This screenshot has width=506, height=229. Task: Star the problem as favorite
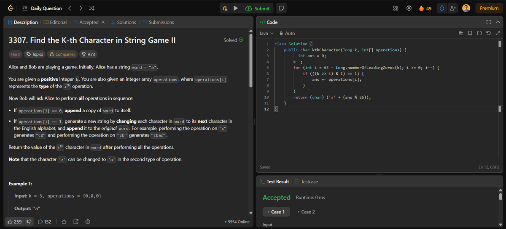(64, 221)
